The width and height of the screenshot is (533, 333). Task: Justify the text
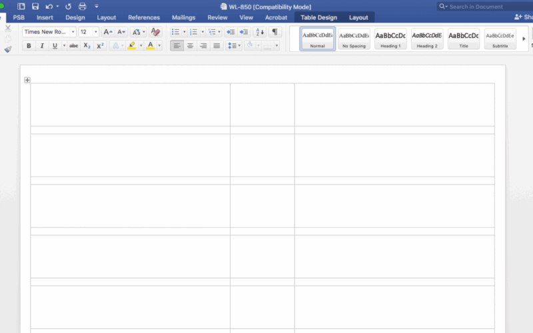(x=217, y=45)
